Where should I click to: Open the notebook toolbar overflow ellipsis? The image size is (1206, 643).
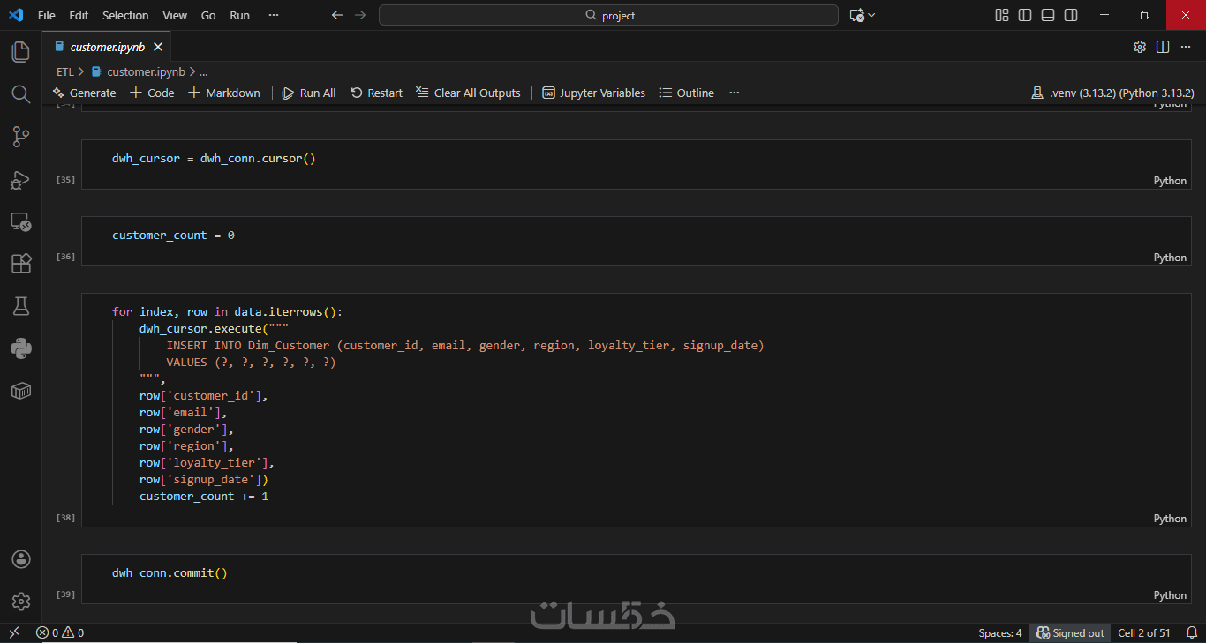click(734, 93)
